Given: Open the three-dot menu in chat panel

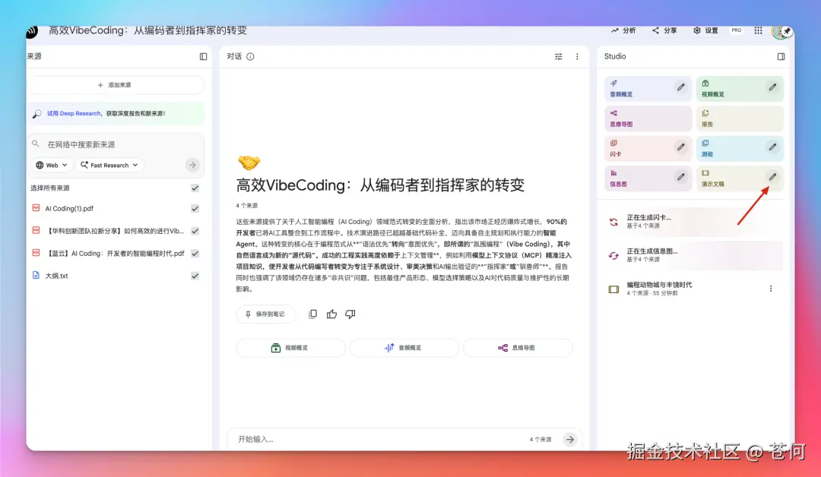Looking at the screenshot, I should 576,56.
